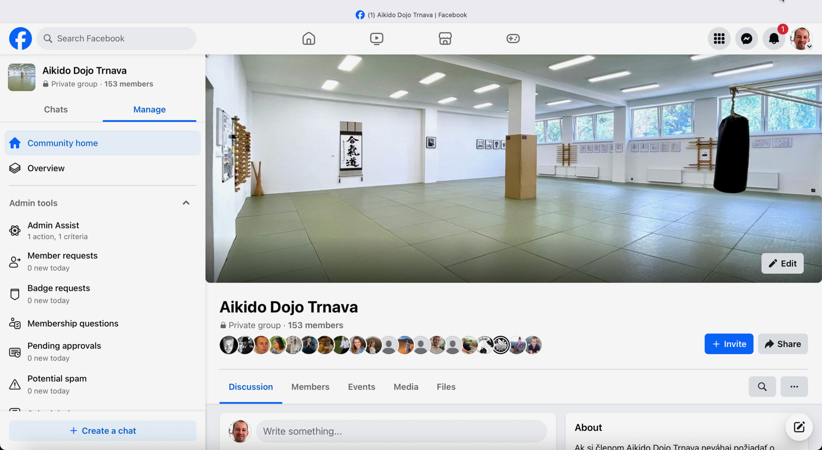This screenshot has width=822, height=450.
Task: Click the 153 members link under title
Action: click(315, 325)
